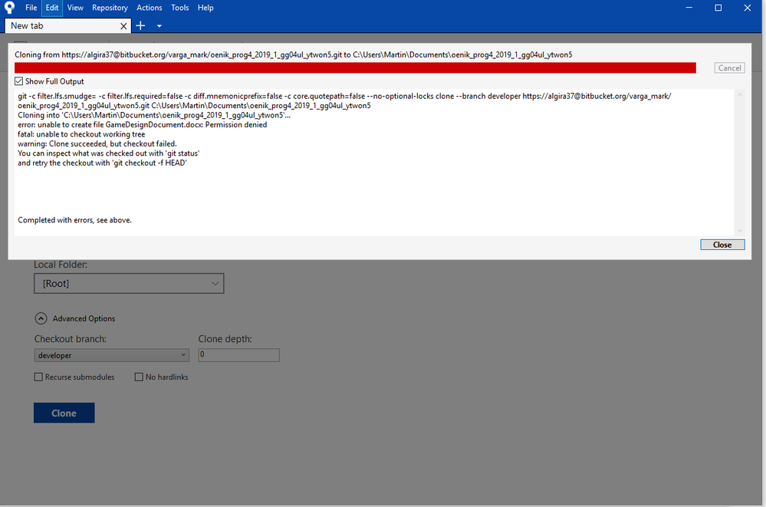Click scroll down arrow in output pane

click(740, 230)
